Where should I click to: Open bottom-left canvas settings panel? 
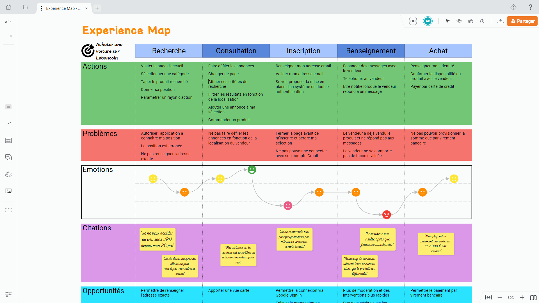coord(8,295)
